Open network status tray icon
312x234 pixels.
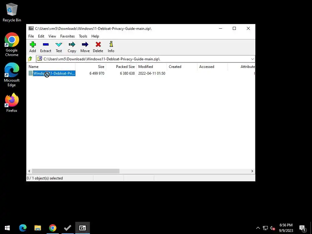(x=265, y=228)
